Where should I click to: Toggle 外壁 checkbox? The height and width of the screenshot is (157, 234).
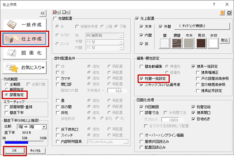(160, 26)
